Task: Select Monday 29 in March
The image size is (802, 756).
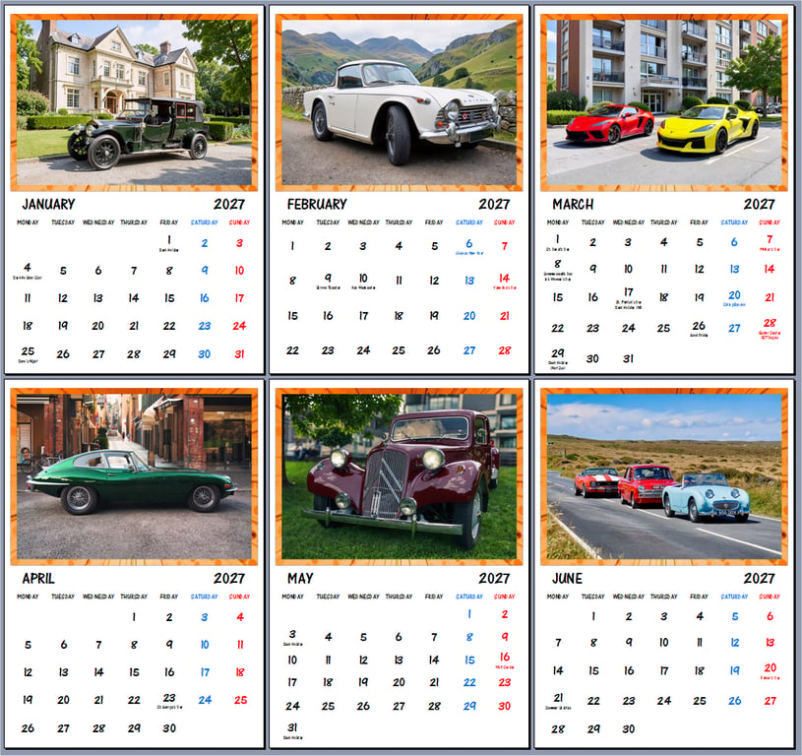Action: point(558,353)
